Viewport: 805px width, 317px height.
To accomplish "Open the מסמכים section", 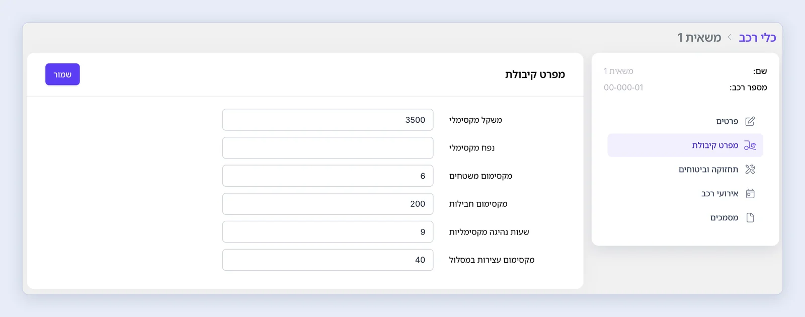I will click(685, 218).
